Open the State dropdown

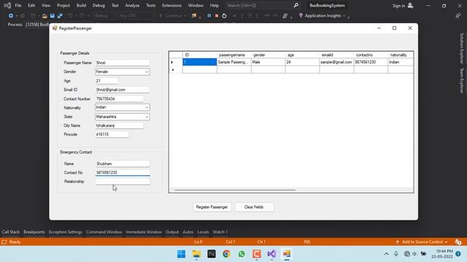(147, 117)
